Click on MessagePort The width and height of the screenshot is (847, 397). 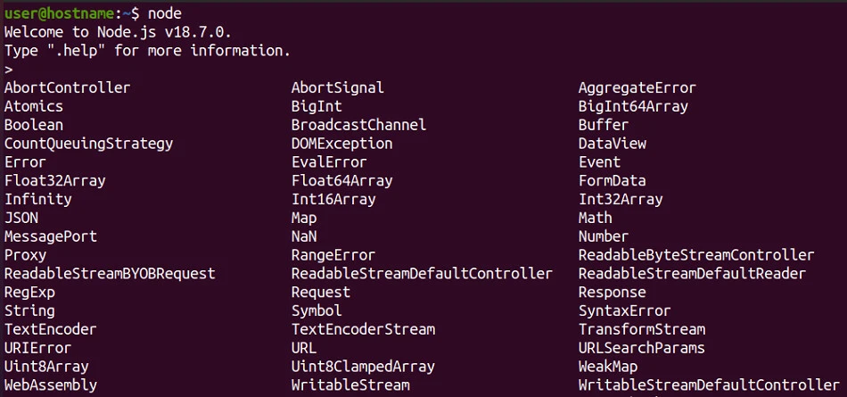(x=51, y=236)
